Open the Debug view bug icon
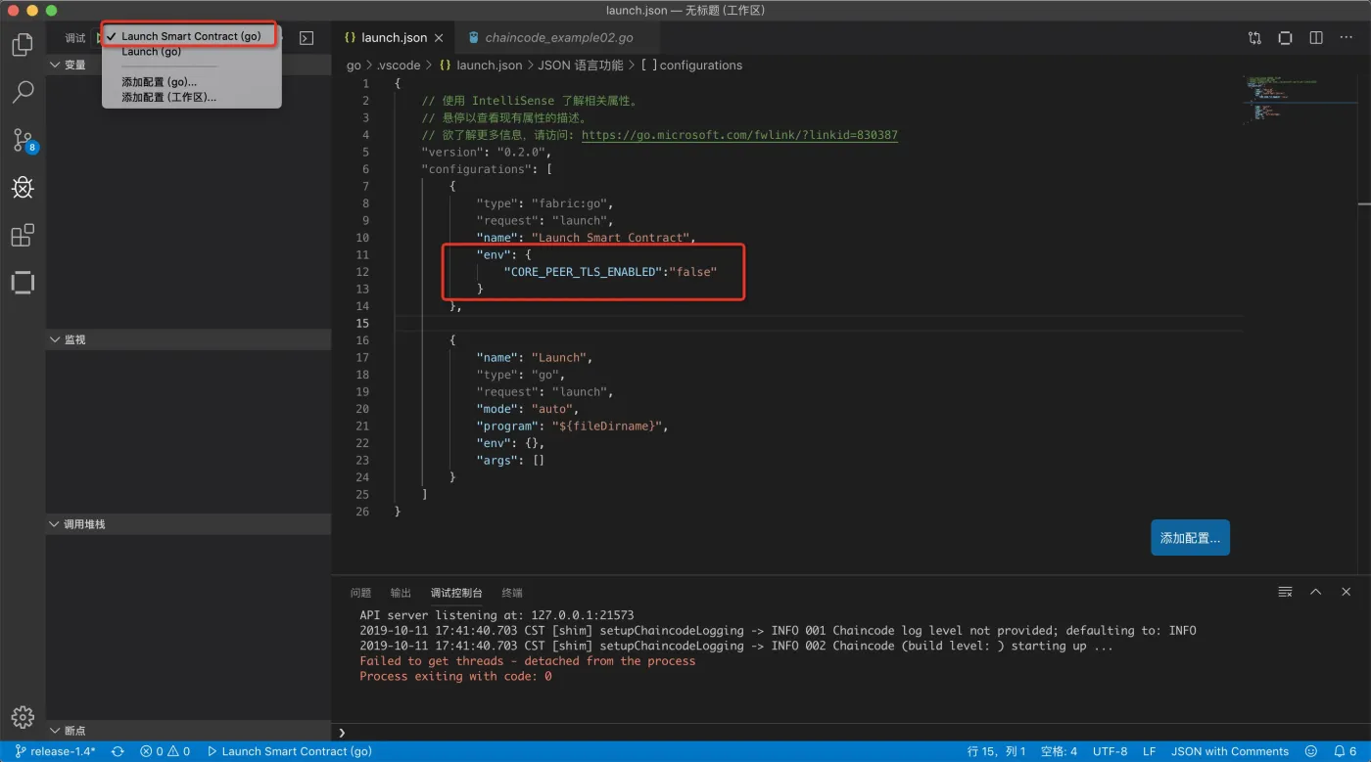This screenshot has width=1371, height=762. tap(23, 187)
